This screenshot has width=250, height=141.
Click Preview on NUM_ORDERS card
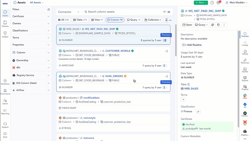click(166, 82)
